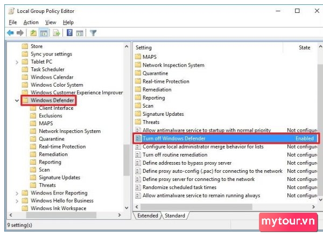Open Scan folder in Setting list
The image size is (323, 238).
tap(148, 106)
